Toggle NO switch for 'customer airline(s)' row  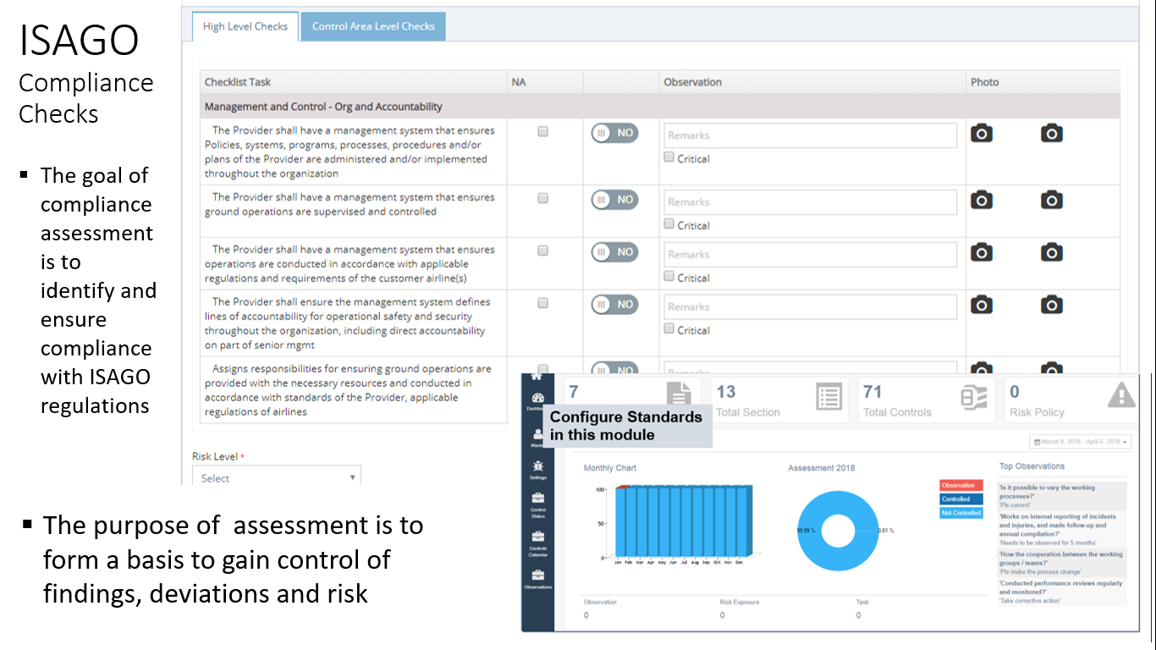tap(614, 252)
